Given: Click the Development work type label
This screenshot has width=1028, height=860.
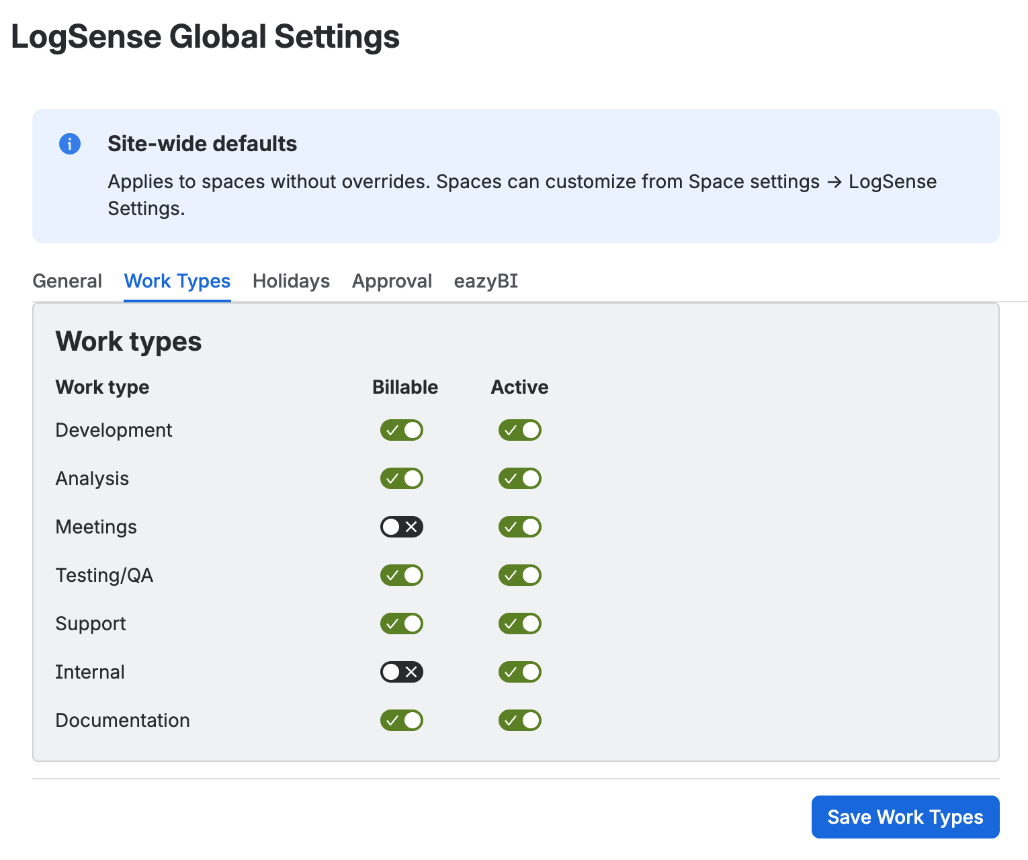Looking at the screenshot, I should pos(114,430).
